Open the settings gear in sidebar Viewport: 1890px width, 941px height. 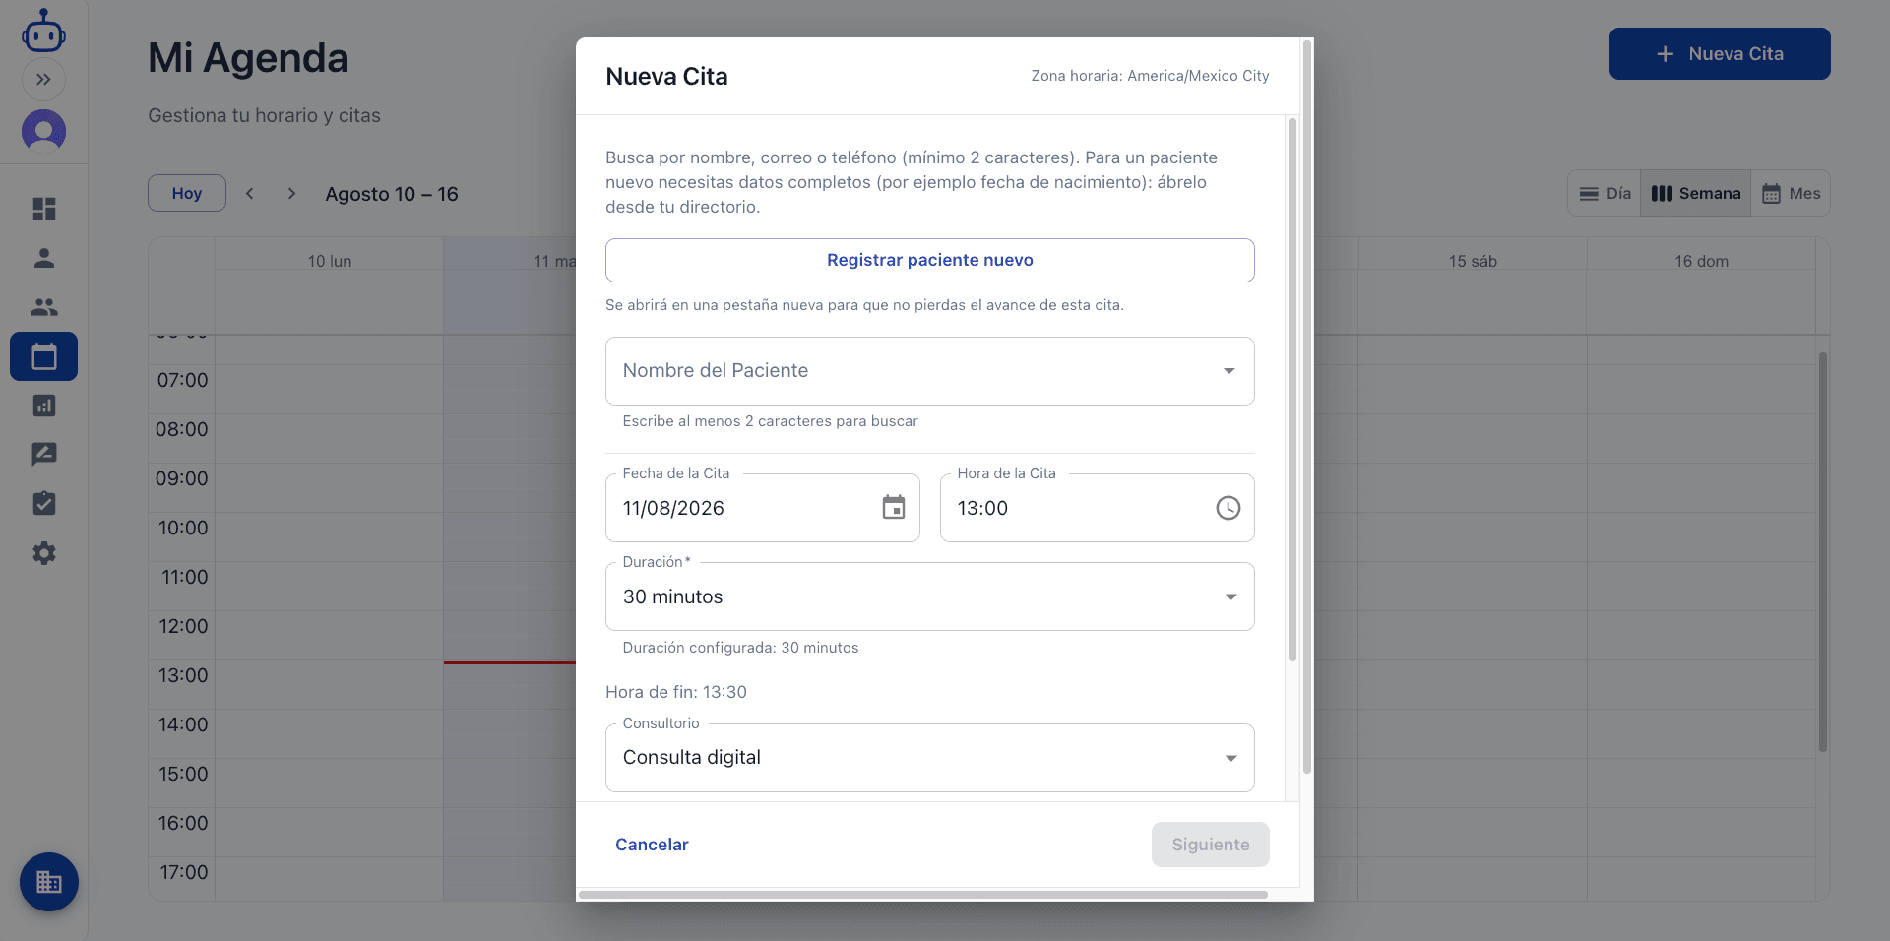click(x=43, y=553)
